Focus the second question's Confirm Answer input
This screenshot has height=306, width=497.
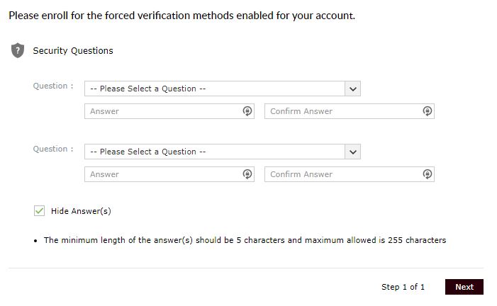350,174
